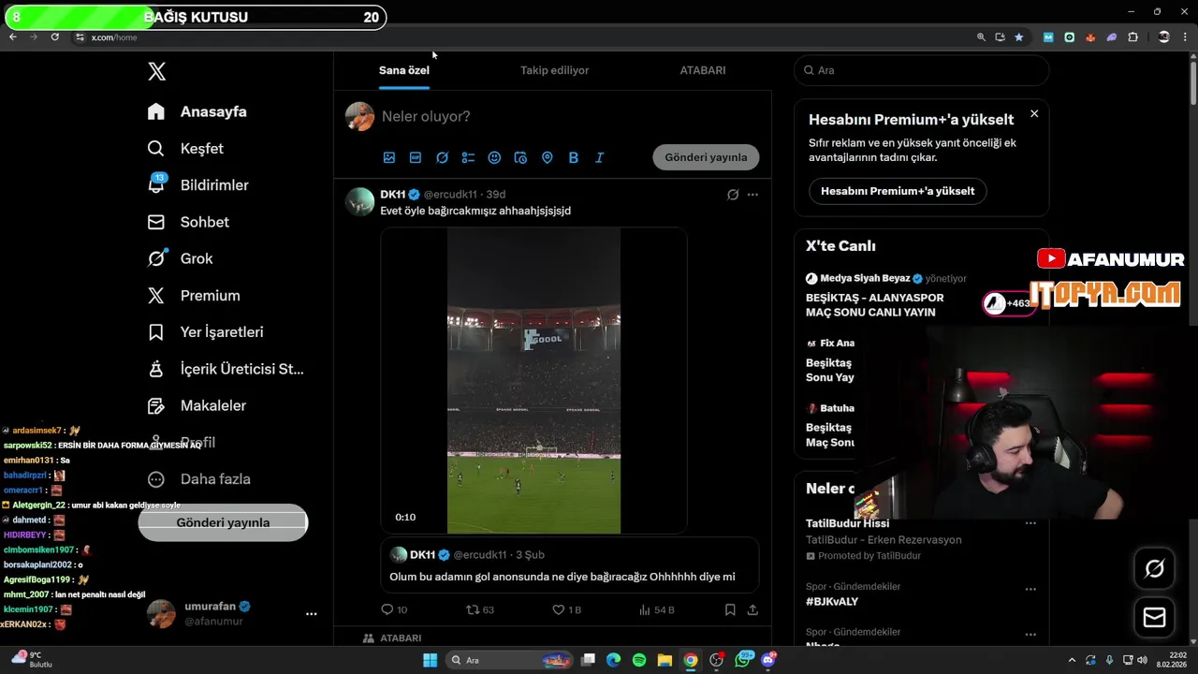This screenshot has height=674, width=1198.
Task: Like the post with 1 B likes
Action: coord(566,609)
